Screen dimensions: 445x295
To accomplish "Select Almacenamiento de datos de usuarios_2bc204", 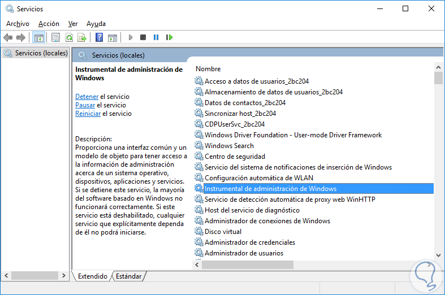I will (x=274, y=92).
